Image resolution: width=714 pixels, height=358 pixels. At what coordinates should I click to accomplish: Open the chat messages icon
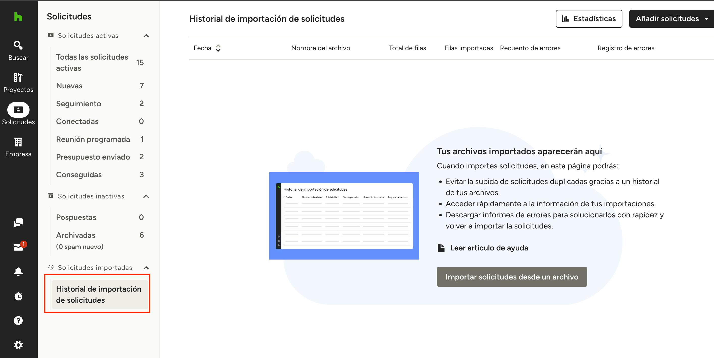[18, 222]
